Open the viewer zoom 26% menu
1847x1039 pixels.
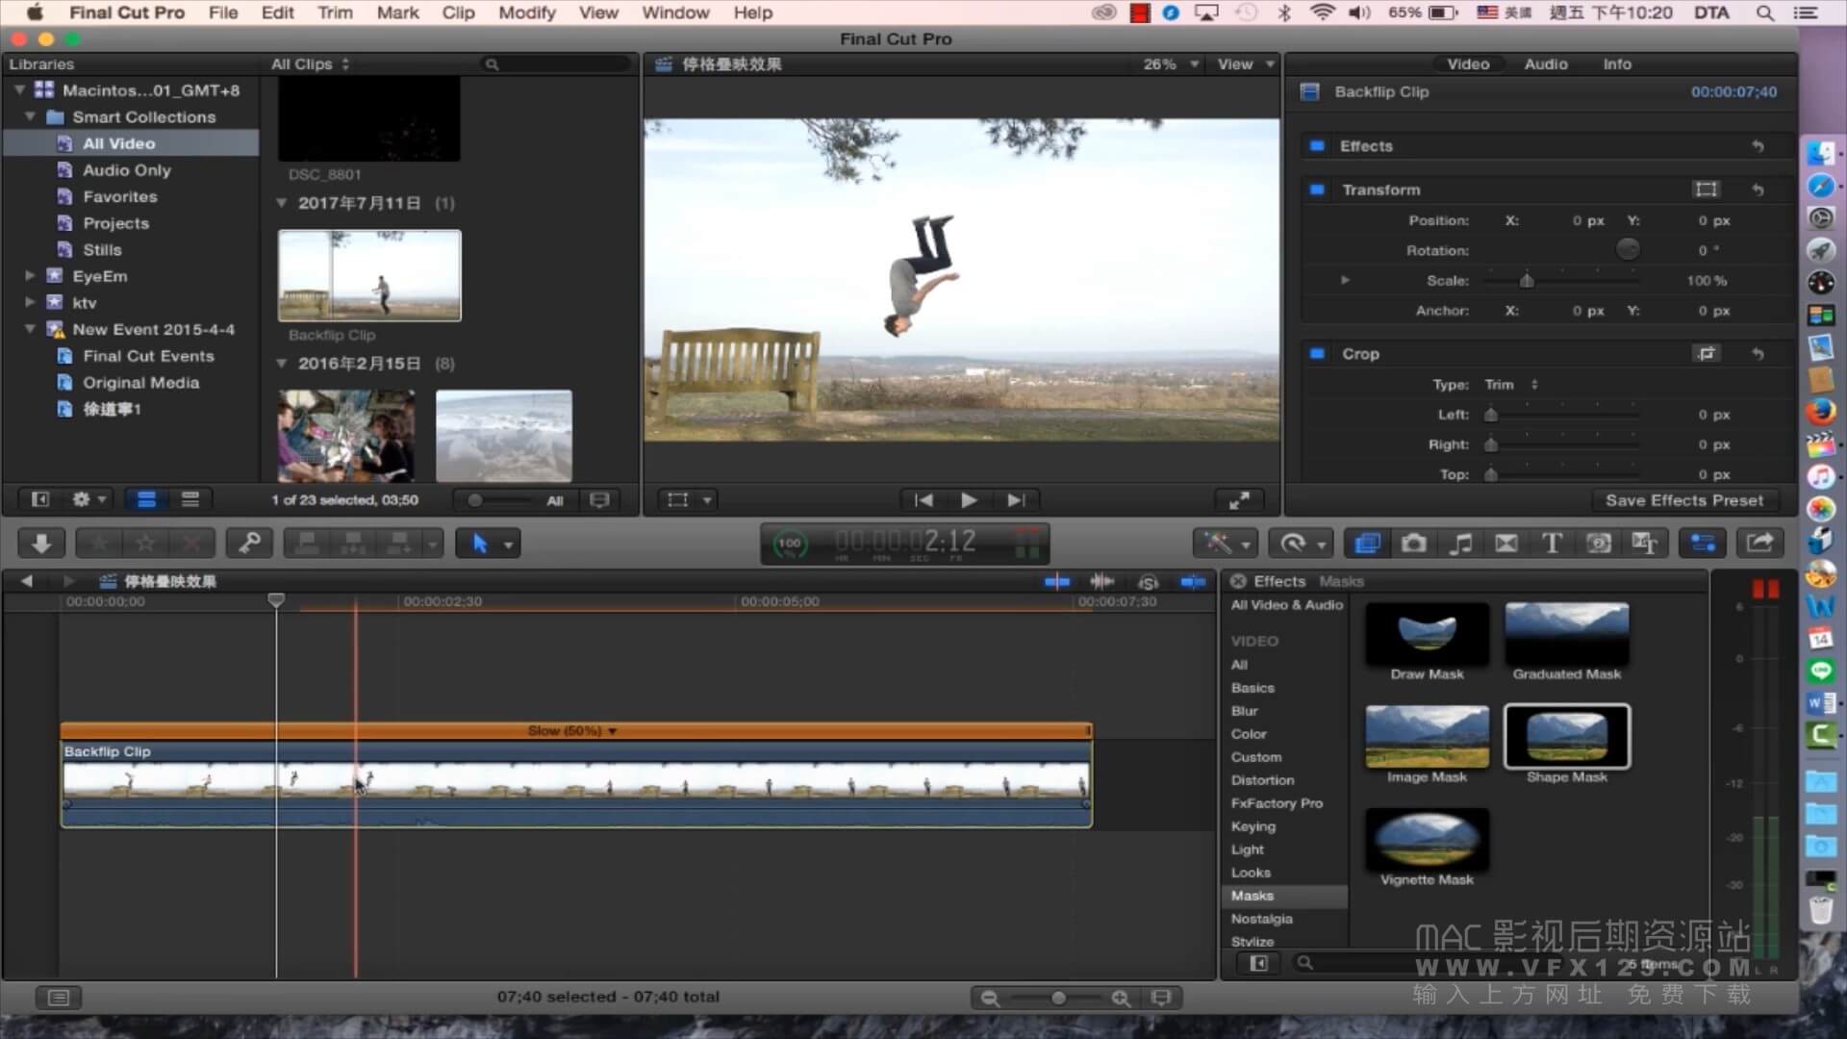coord(1171,64)
